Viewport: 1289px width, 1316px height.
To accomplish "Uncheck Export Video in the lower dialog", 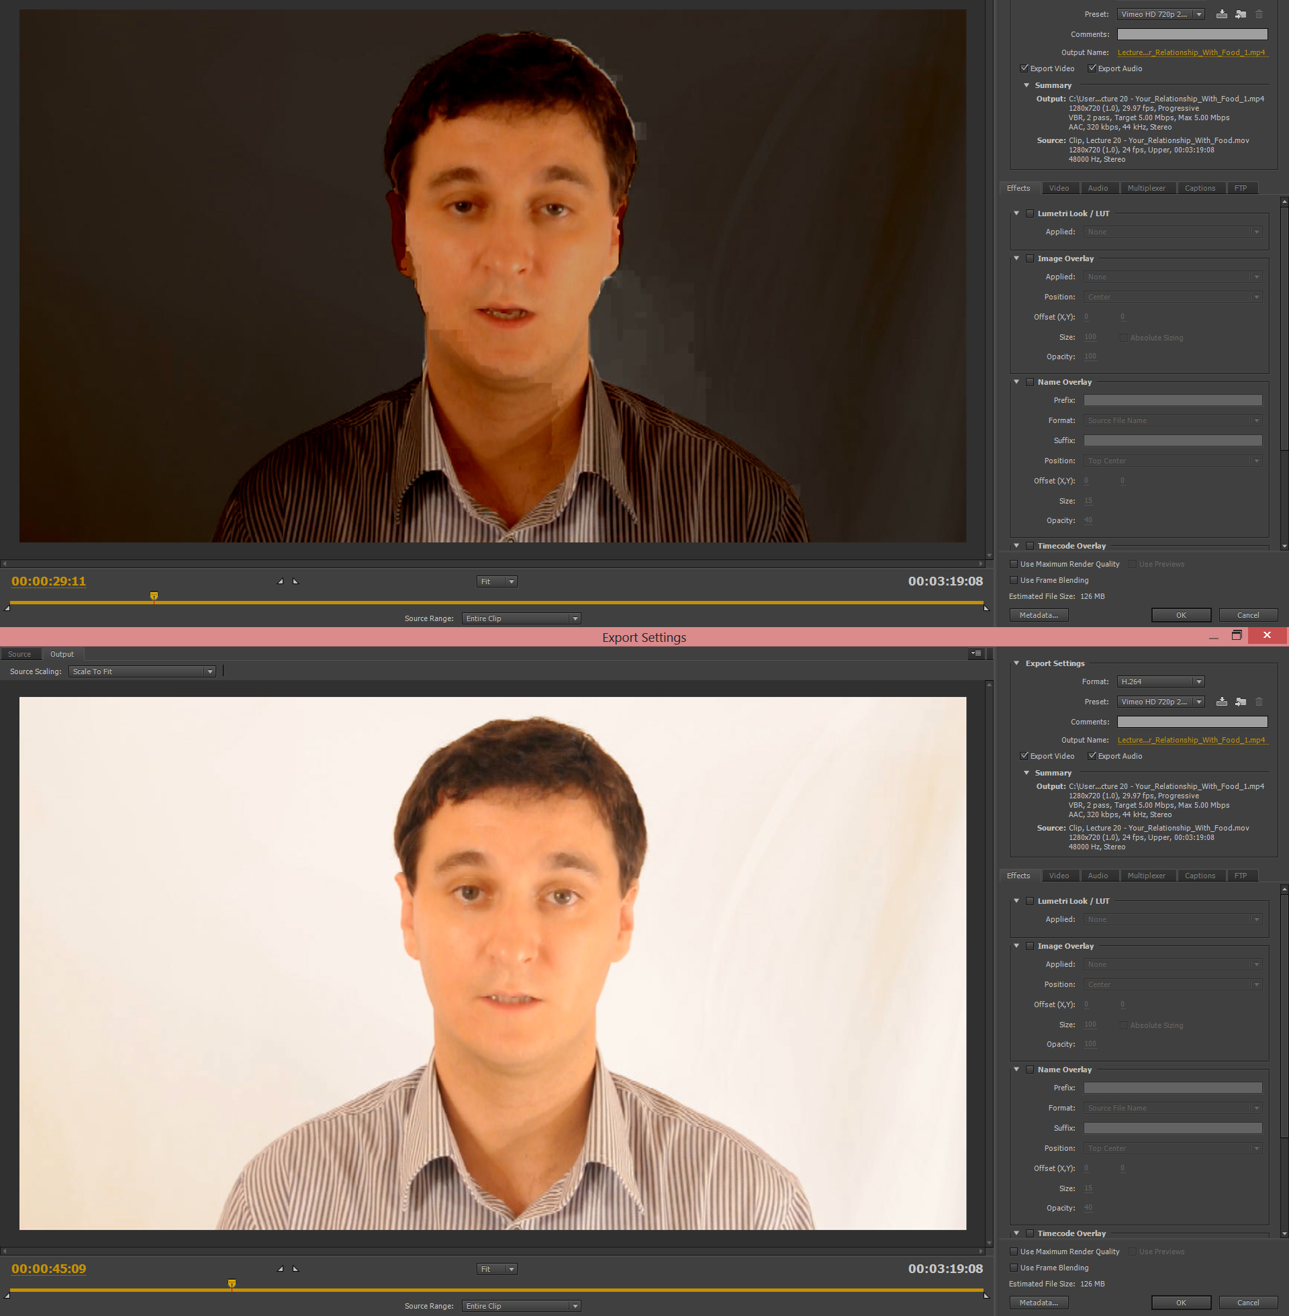I will point(1024,755).
